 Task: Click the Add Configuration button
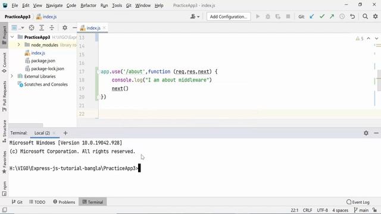[x=229, y=17]
